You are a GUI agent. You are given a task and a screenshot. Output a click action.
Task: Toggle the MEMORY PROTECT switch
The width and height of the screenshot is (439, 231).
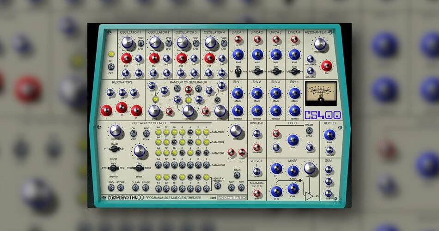(x=218, y=186)
